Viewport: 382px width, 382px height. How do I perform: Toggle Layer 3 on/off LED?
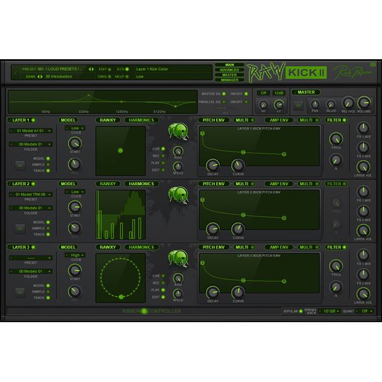pyautogui.click(x=33, y=247)
